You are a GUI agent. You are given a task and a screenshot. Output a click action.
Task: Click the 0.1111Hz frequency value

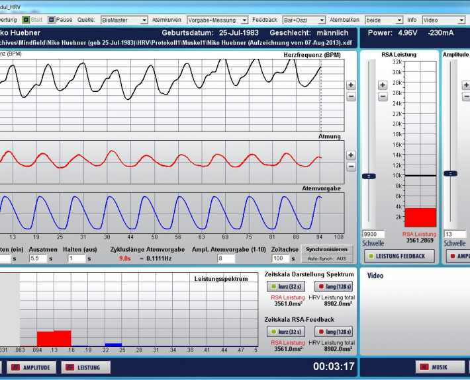pos(159,258)
